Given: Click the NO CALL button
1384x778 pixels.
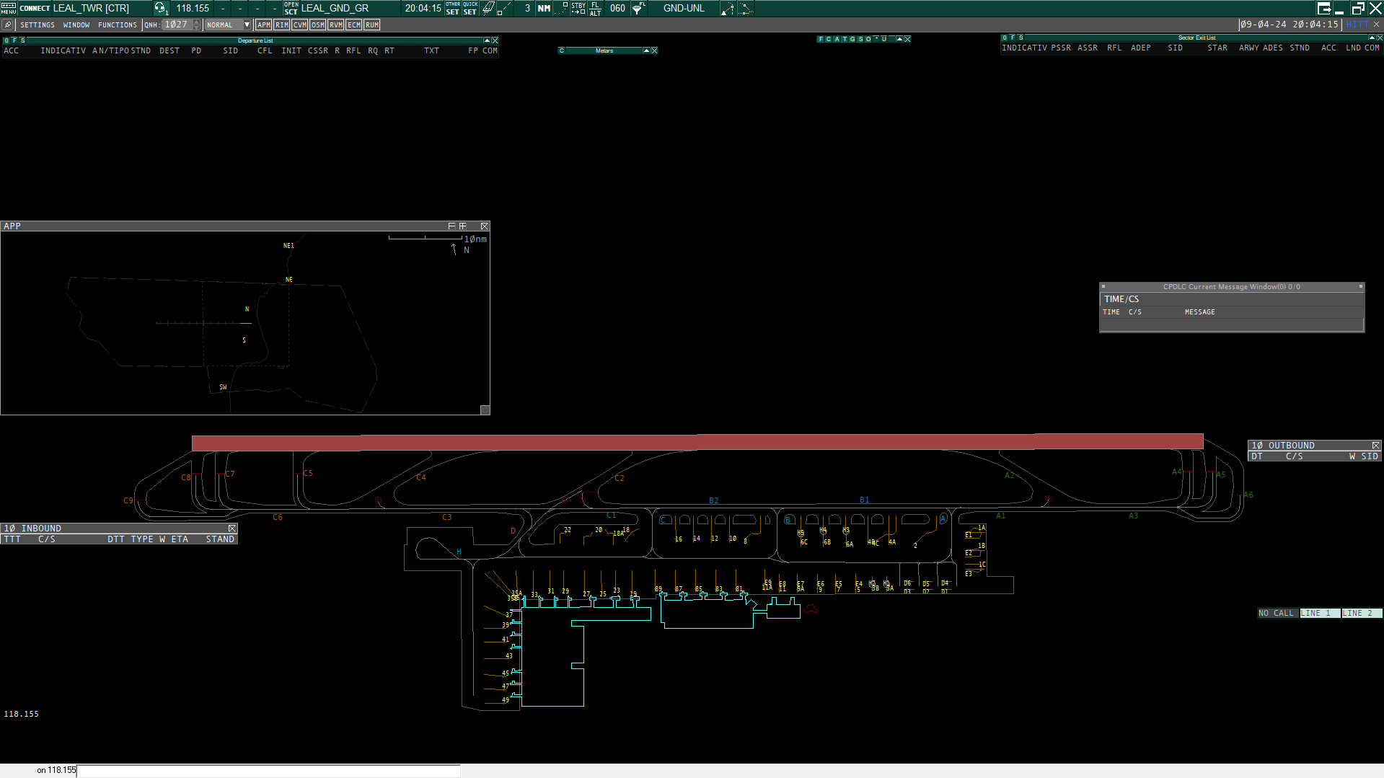Looking at the screenshot, I should pyautogui.click(x=1278, y=613).
